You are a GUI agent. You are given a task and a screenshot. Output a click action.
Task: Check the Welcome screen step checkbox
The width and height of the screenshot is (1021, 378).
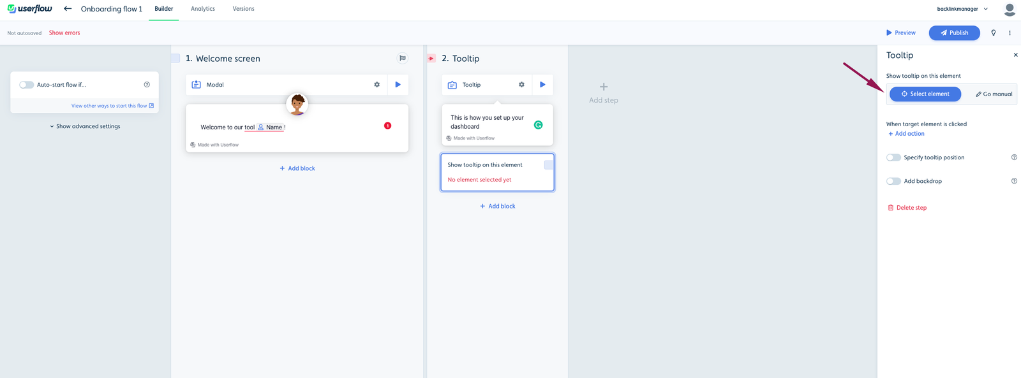[x=175, y=58]
